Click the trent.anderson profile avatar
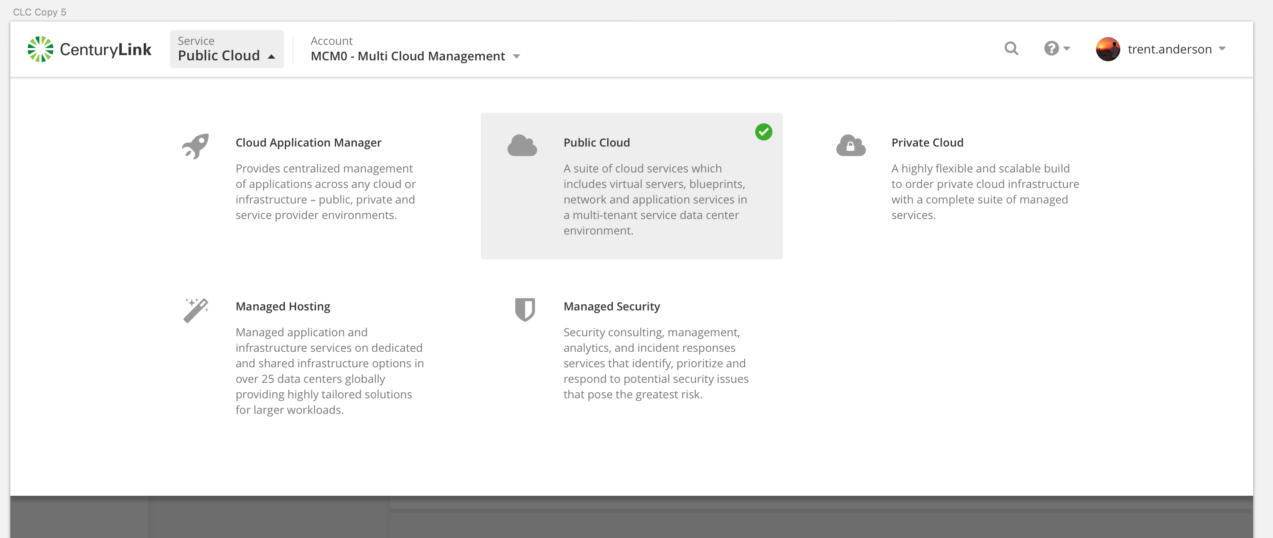 [1107, 49]
